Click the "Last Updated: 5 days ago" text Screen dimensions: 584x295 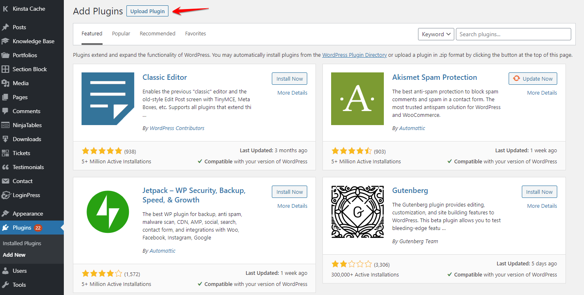[x=527, y=264]
